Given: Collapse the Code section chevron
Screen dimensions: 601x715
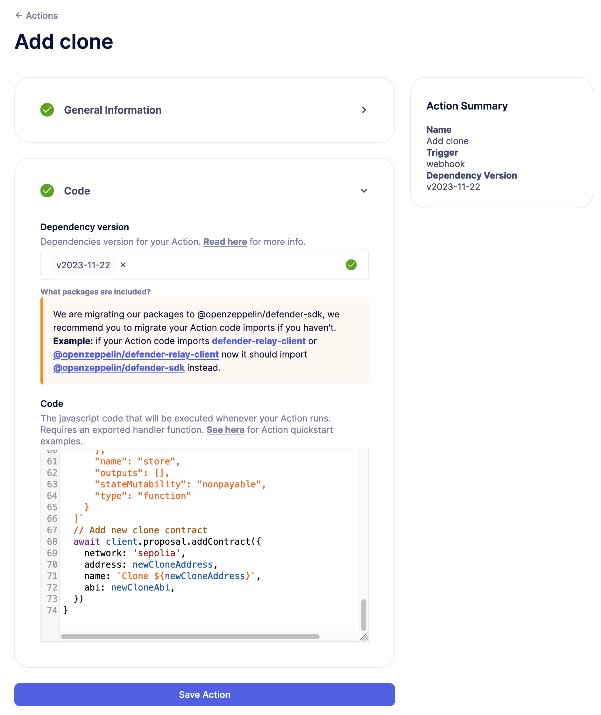Looking at the screenshot, I should (364, 190).
